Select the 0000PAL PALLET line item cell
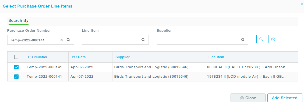The width and height of the screenshot is (304, 104). click(252, 67)
